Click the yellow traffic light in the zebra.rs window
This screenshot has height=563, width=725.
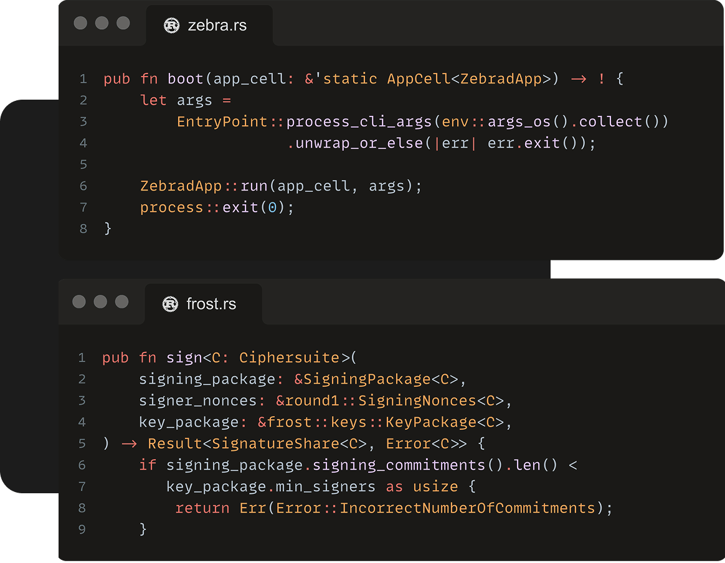pyautogui.click(x=101, y=23)
